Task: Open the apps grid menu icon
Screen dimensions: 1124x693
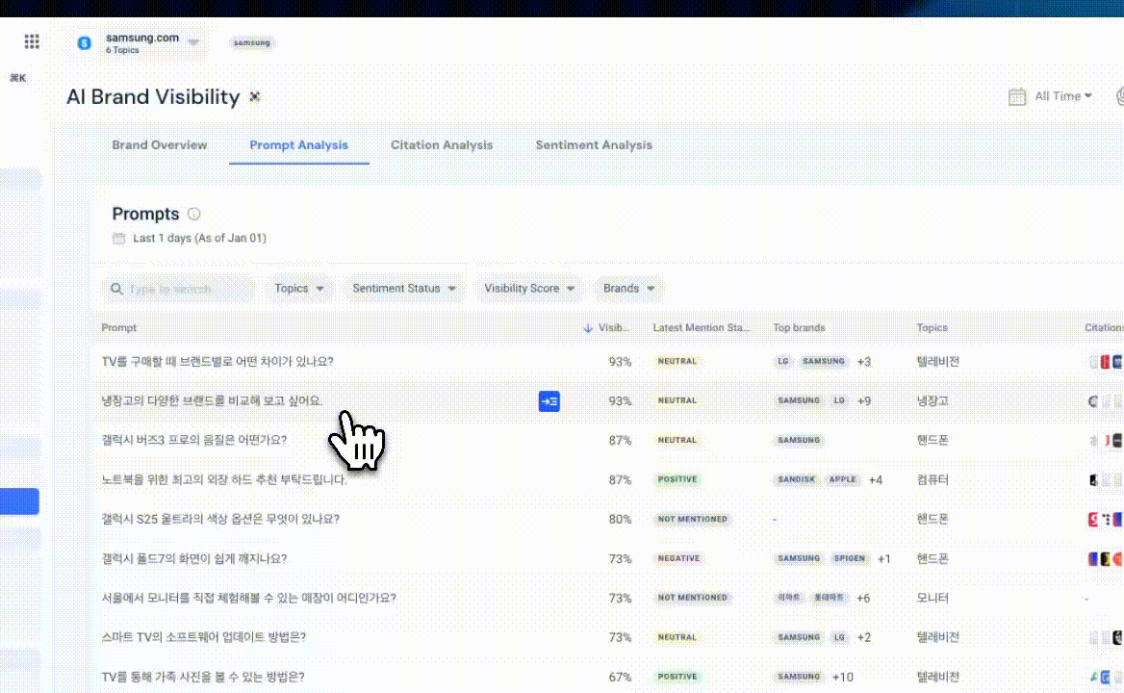Action: tap(32, 41)
